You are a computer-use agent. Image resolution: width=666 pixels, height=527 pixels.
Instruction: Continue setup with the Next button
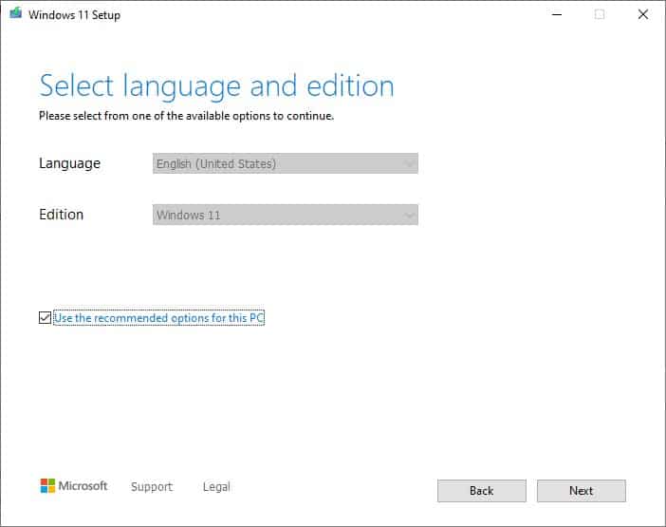[581, 491]
